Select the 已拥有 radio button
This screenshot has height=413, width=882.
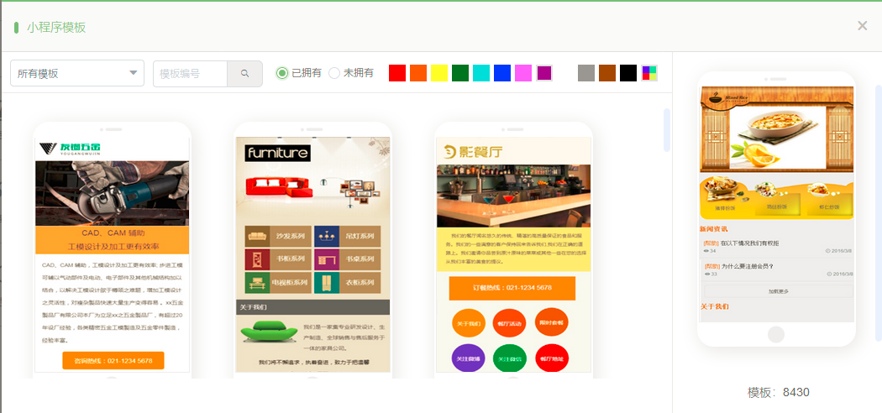(x=282, y=73)
